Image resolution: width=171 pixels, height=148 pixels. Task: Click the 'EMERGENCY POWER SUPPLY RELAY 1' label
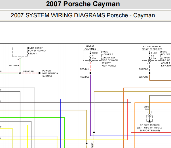[x=37, y=51]
